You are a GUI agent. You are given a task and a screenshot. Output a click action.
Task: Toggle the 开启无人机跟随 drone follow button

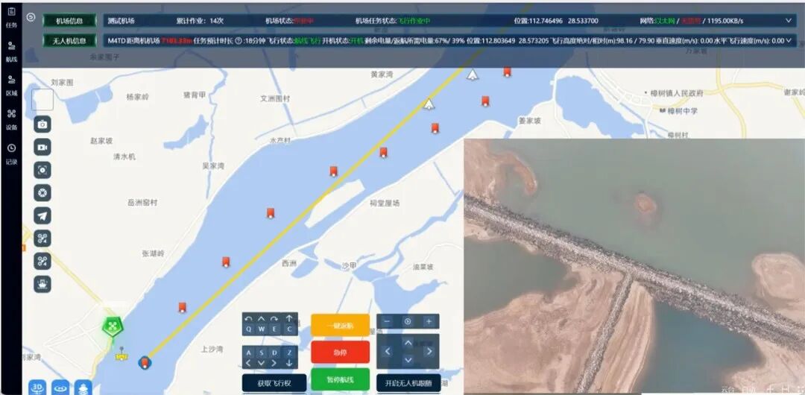tap(408, 383)
